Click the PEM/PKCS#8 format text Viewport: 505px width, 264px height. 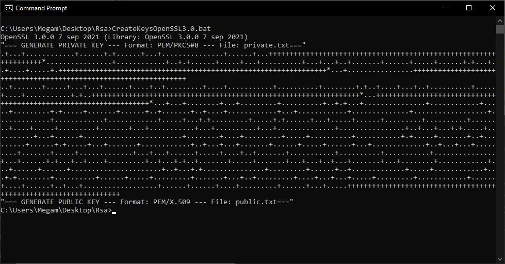(x=178, y=45)
